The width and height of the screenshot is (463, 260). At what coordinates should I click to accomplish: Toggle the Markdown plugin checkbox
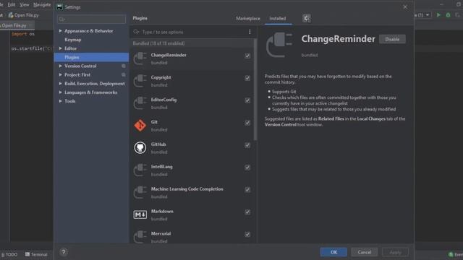point(247,212)
